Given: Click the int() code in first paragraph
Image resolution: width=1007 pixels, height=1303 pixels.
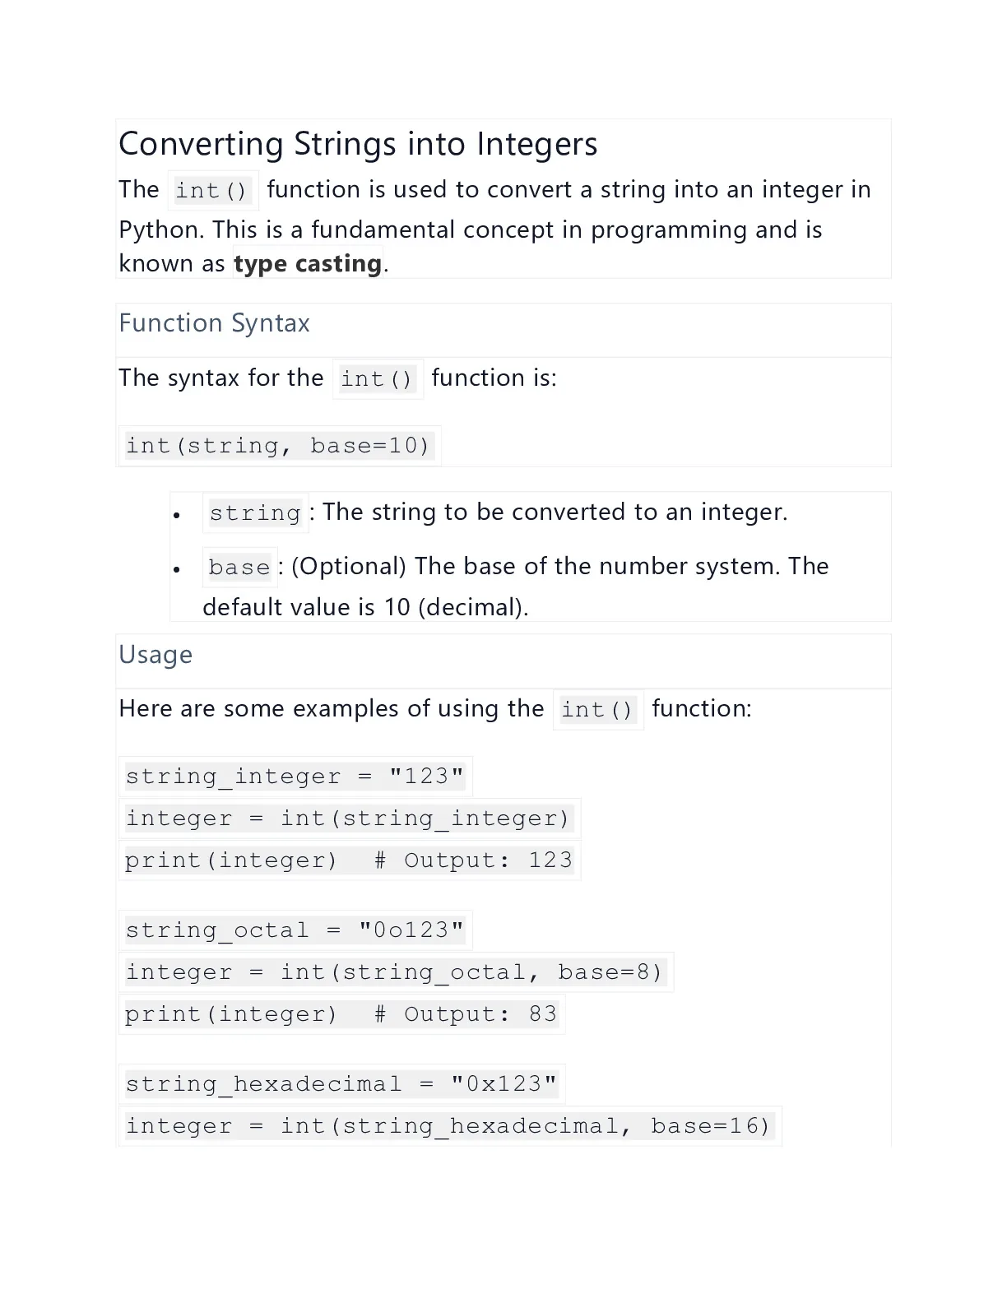Looking at the screenshot, I should 212,191.
